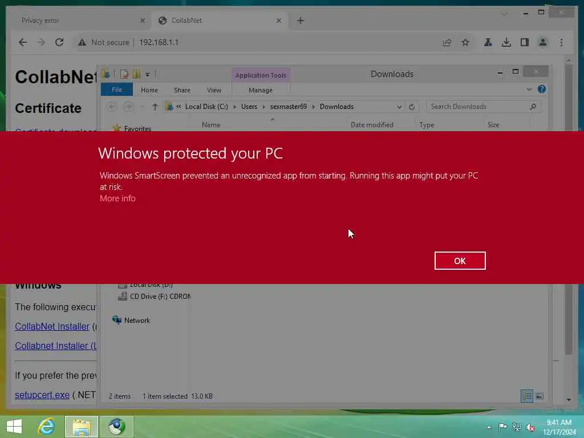Select Favorites in navigation pane
Viewport: 584px width, 438px height.
click(137, 128)
